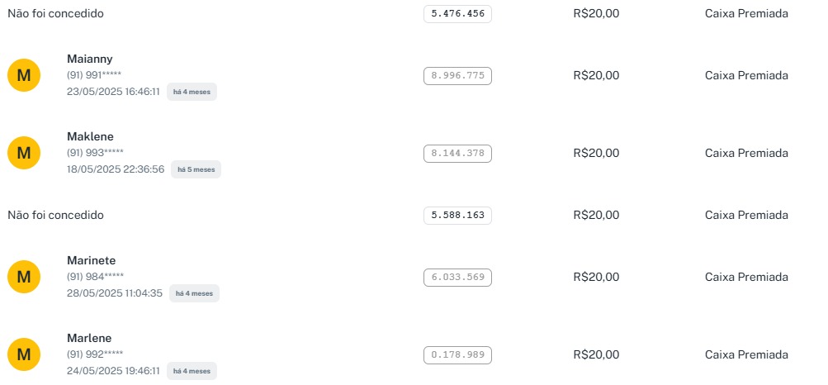Select ticket number 8.996.775
The image size is (828, 385).
[x=457, y=76]
